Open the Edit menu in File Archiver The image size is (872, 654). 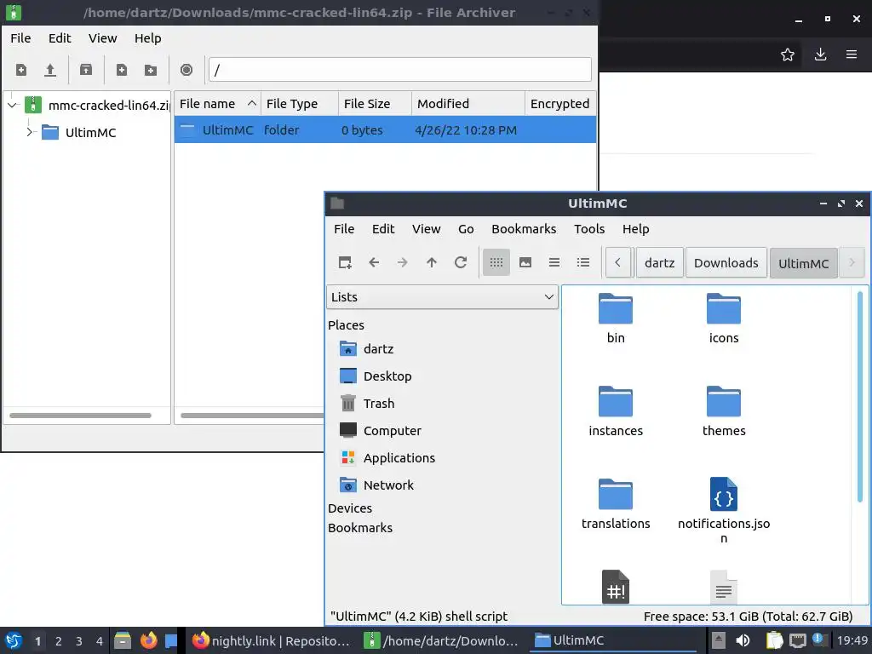pyautogui.click(x=60, y=38)
